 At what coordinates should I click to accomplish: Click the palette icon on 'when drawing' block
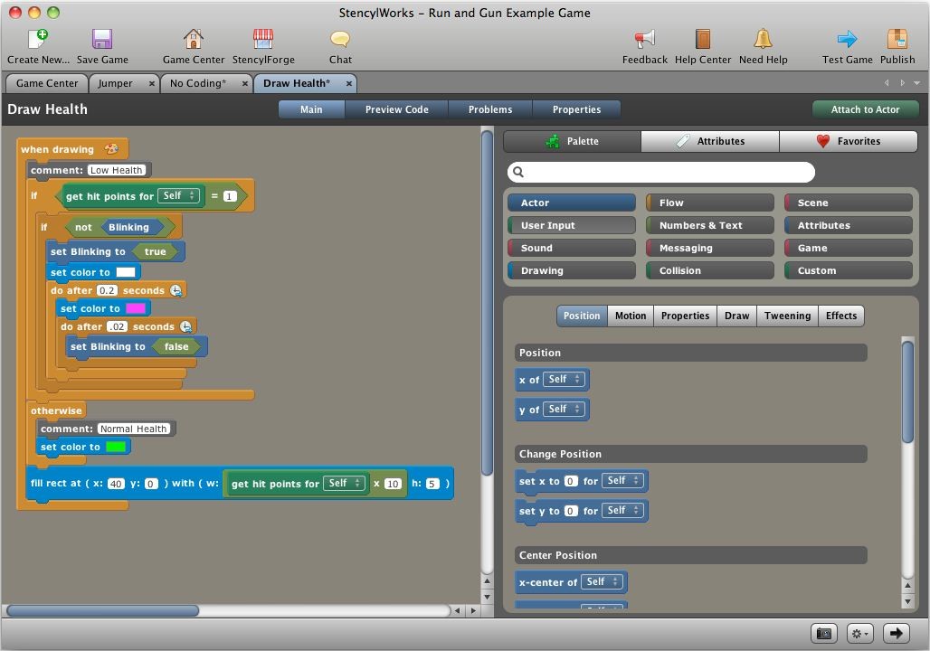(x=111, y=149)
